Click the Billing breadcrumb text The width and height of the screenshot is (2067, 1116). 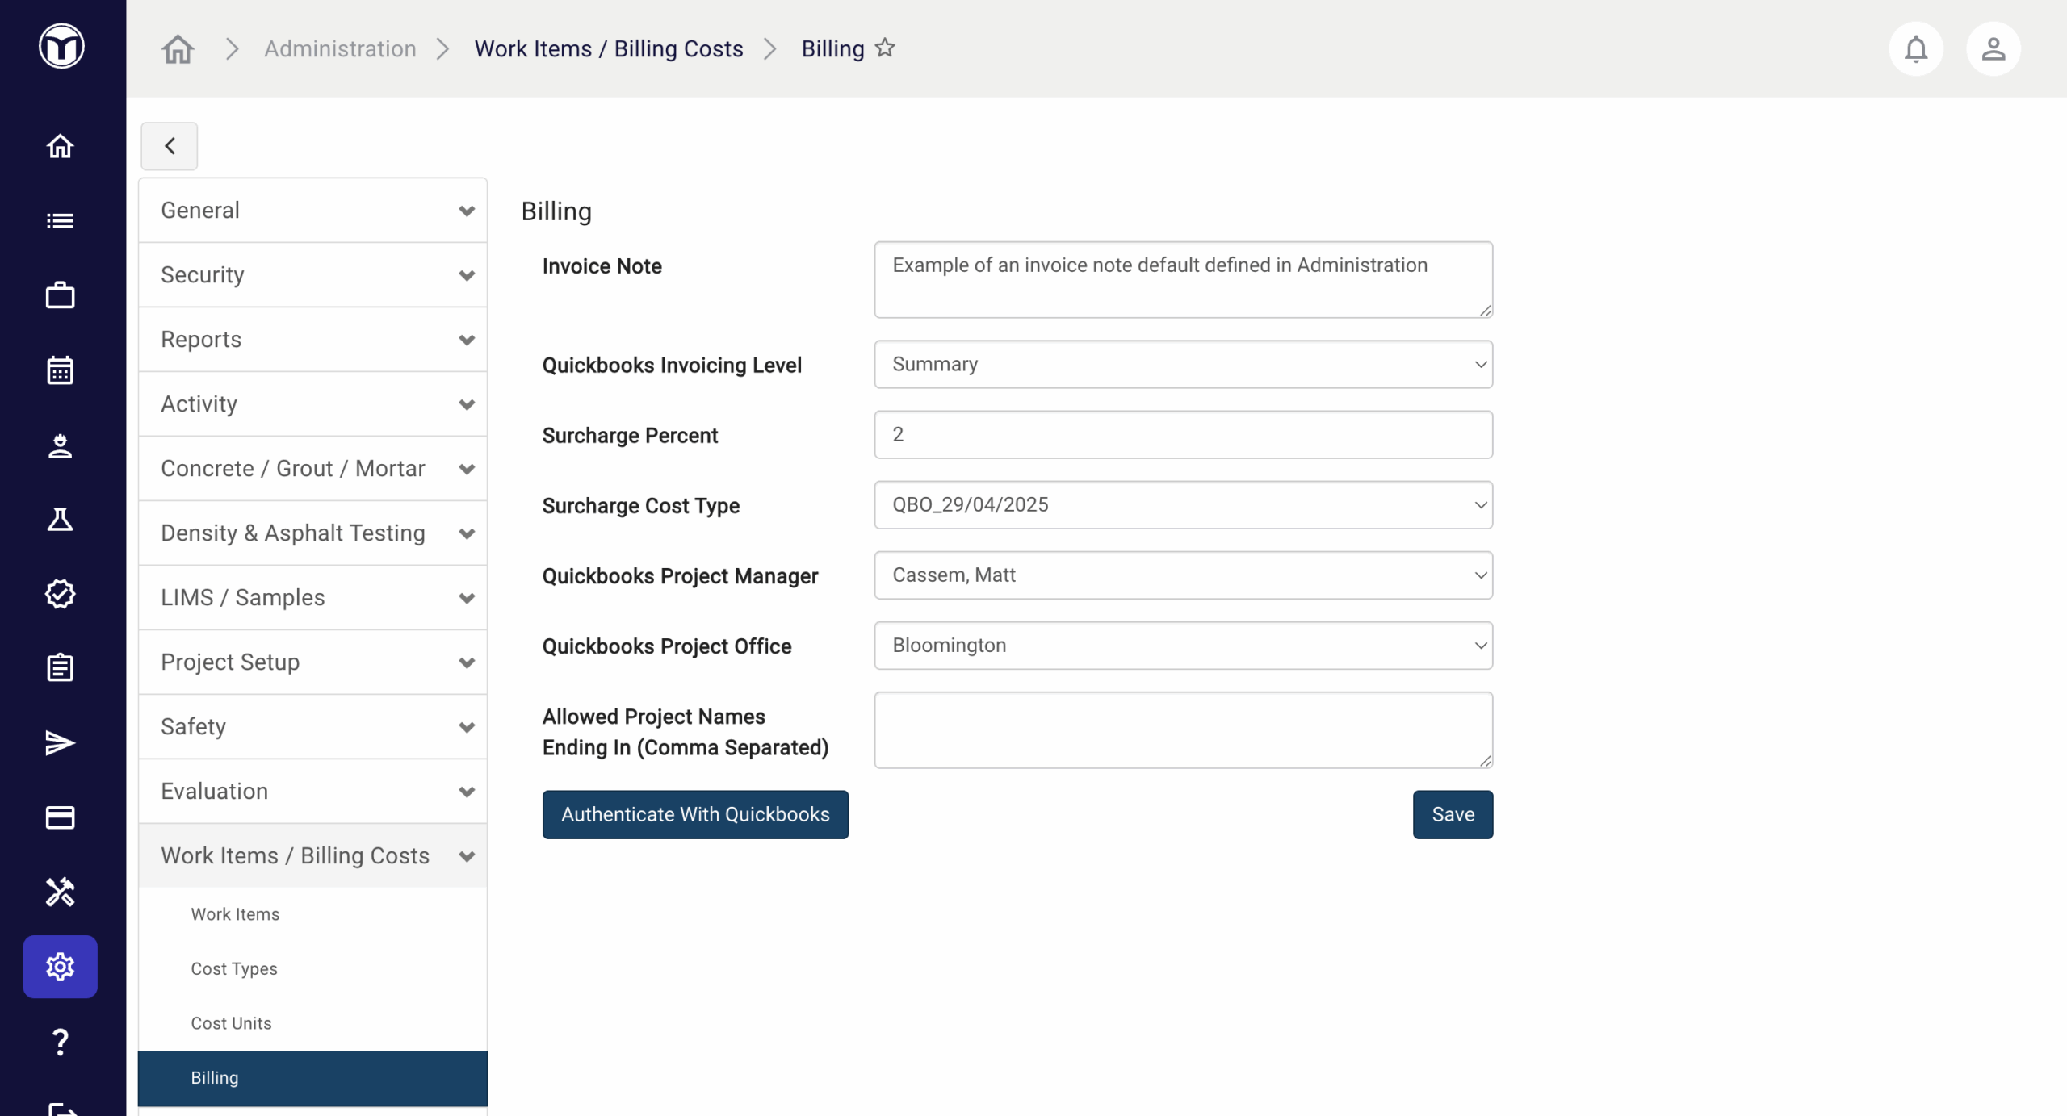click(832, 48)
